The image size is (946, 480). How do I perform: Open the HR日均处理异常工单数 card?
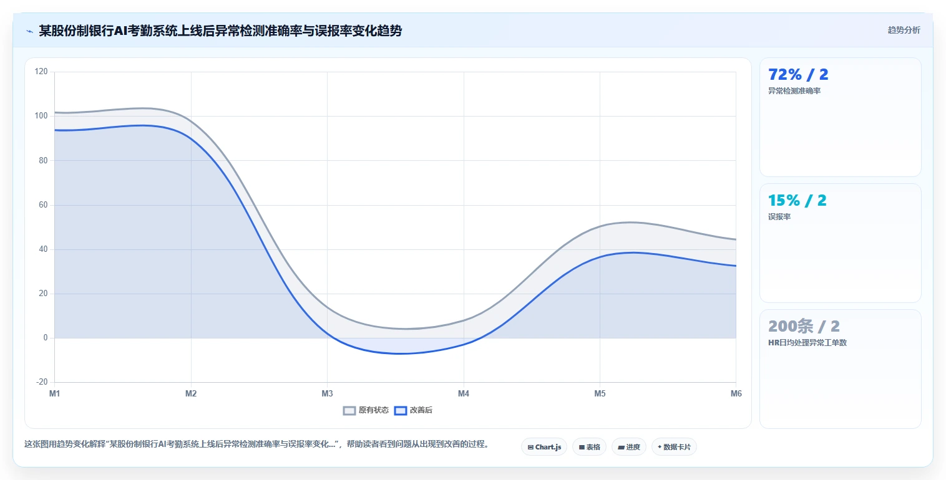(840, 369)
